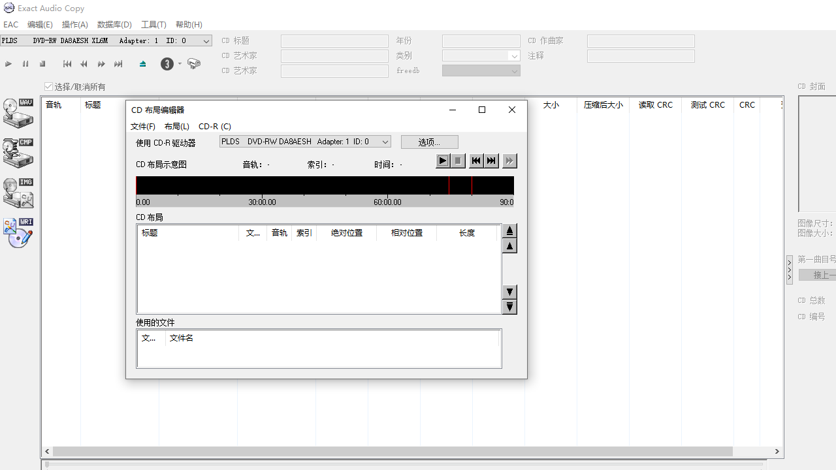Open the 数据库(D) menu

tap(114, 24)
